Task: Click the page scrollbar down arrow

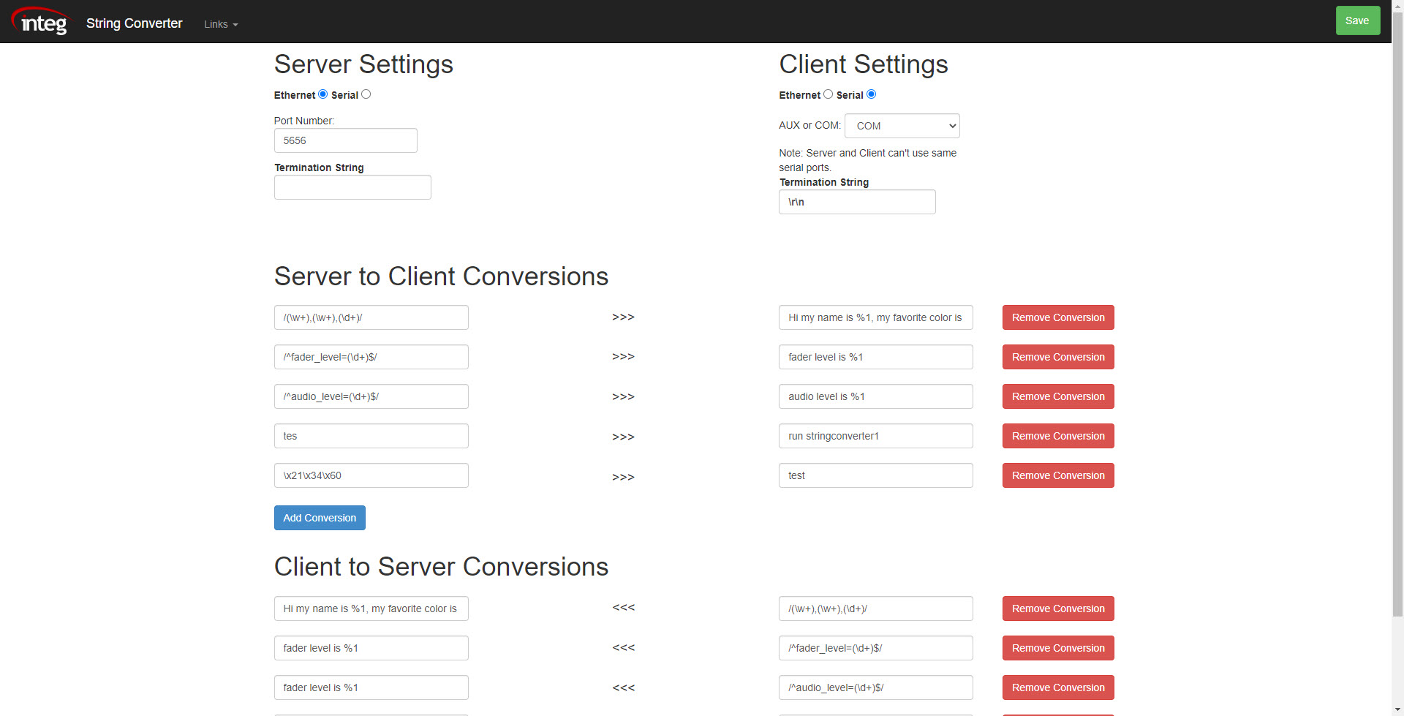Action: [x=1397, y=710]
